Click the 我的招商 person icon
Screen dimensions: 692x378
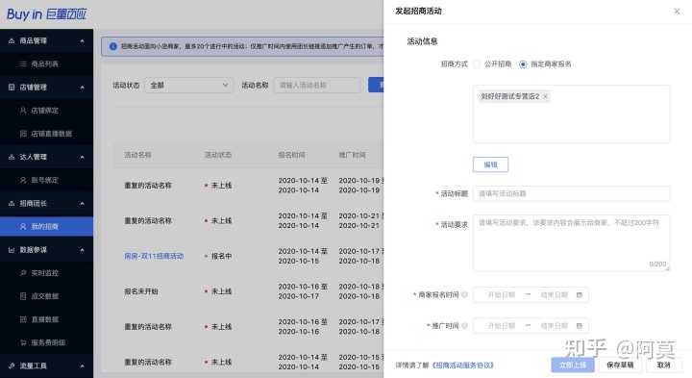pyautogui.click(x=23, y=227)
